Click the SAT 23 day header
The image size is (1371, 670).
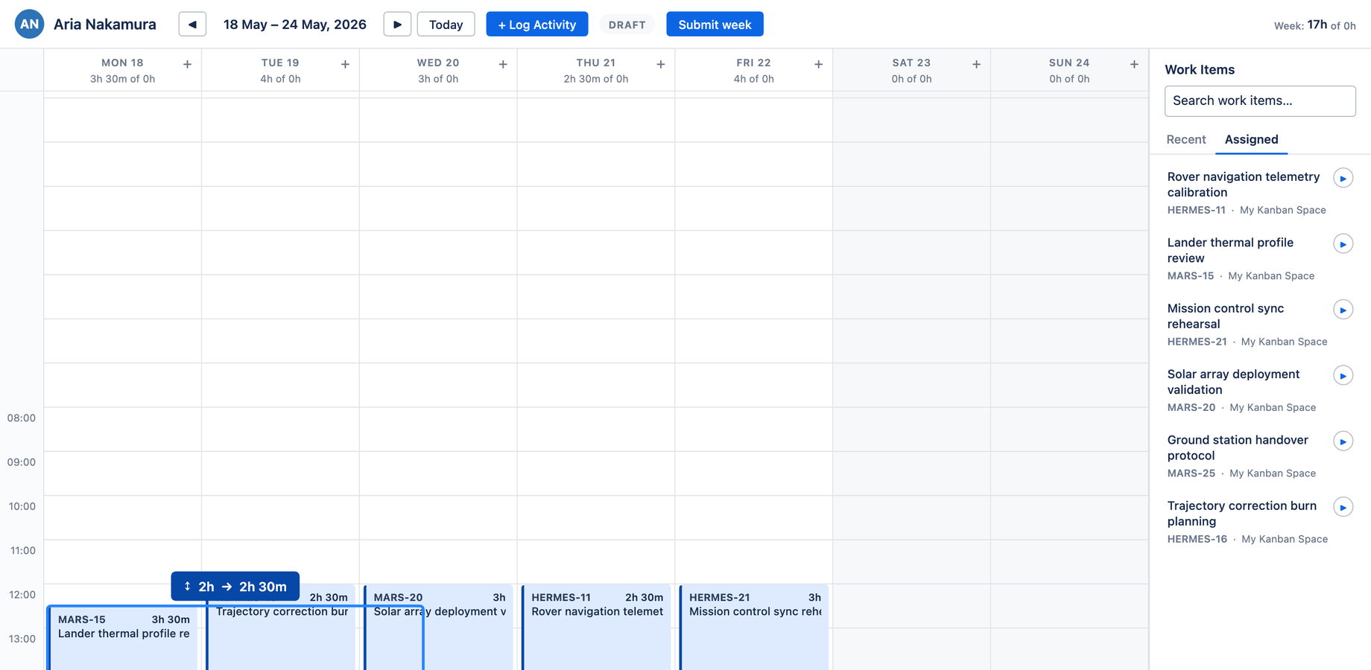tap(911, 71)
